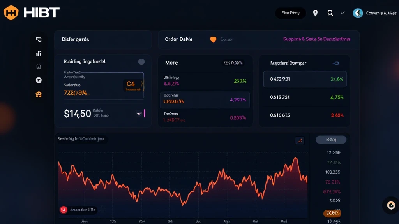This screenshot has height=224, width=399.
Task: Switch to the Diefergards tab
Action: [x=75, y=39]
